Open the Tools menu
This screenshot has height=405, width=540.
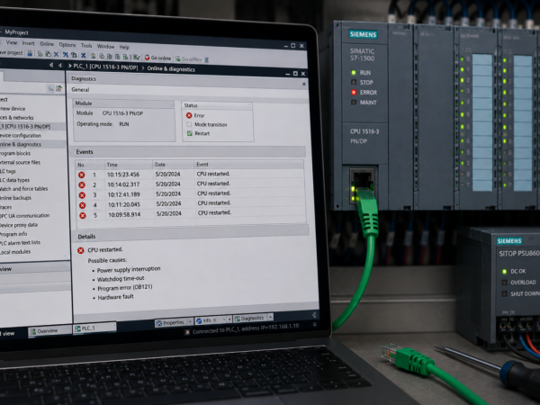86,46
